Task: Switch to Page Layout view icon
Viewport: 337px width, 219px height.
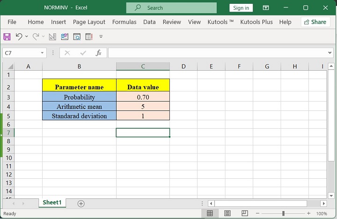Action: (x=227, y=213)
